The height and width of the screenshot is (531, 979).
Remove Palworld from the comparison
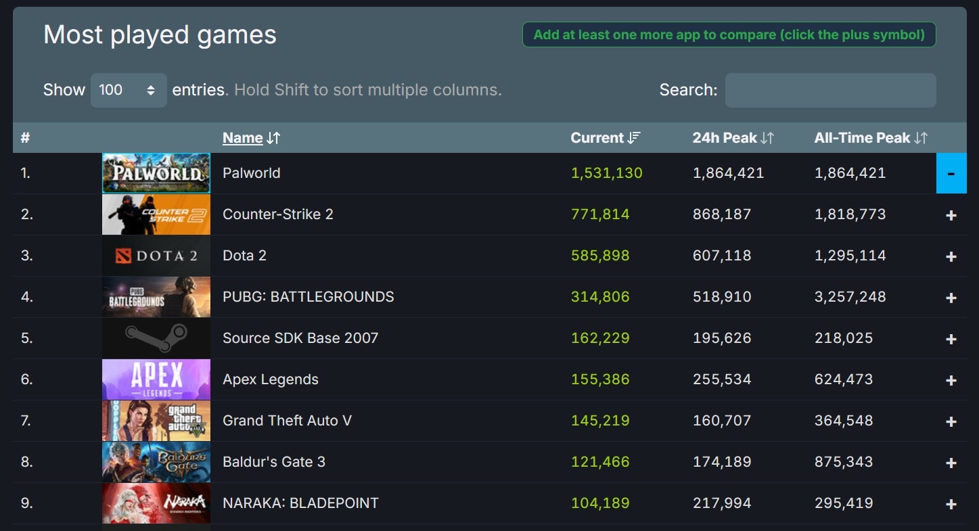point(951,173)
